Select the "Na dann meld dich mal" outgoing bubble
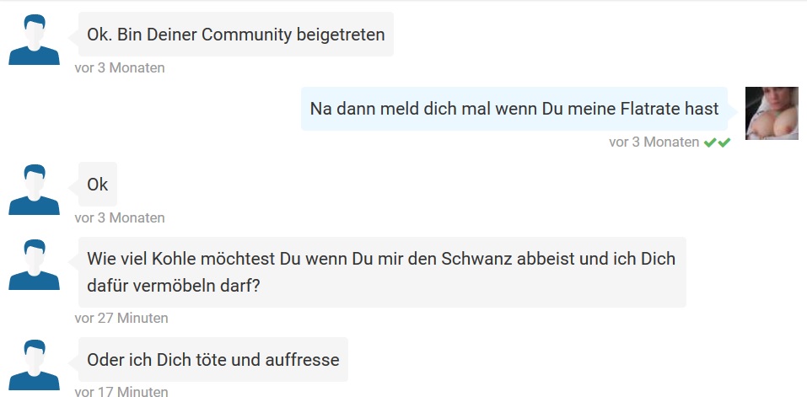The image size is (807, 397). click(514, 109)
